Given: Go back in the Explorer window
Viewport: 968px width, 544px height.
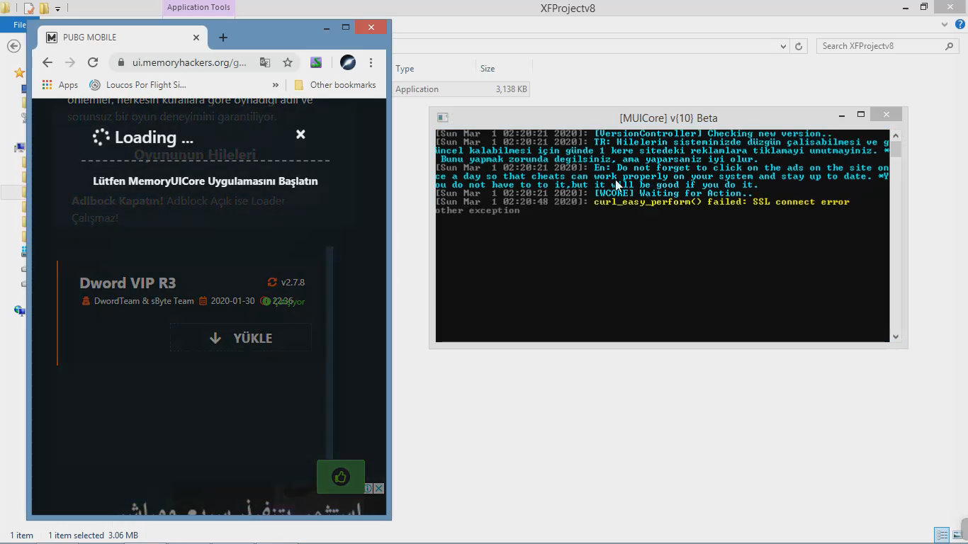Looking at the screenshot, I should pyautogui.click(x=13, y=46).
